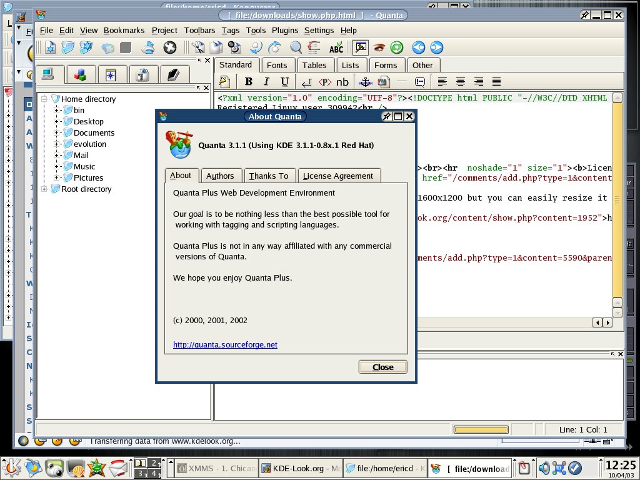Expand the evolution folder

pos(57,144)
